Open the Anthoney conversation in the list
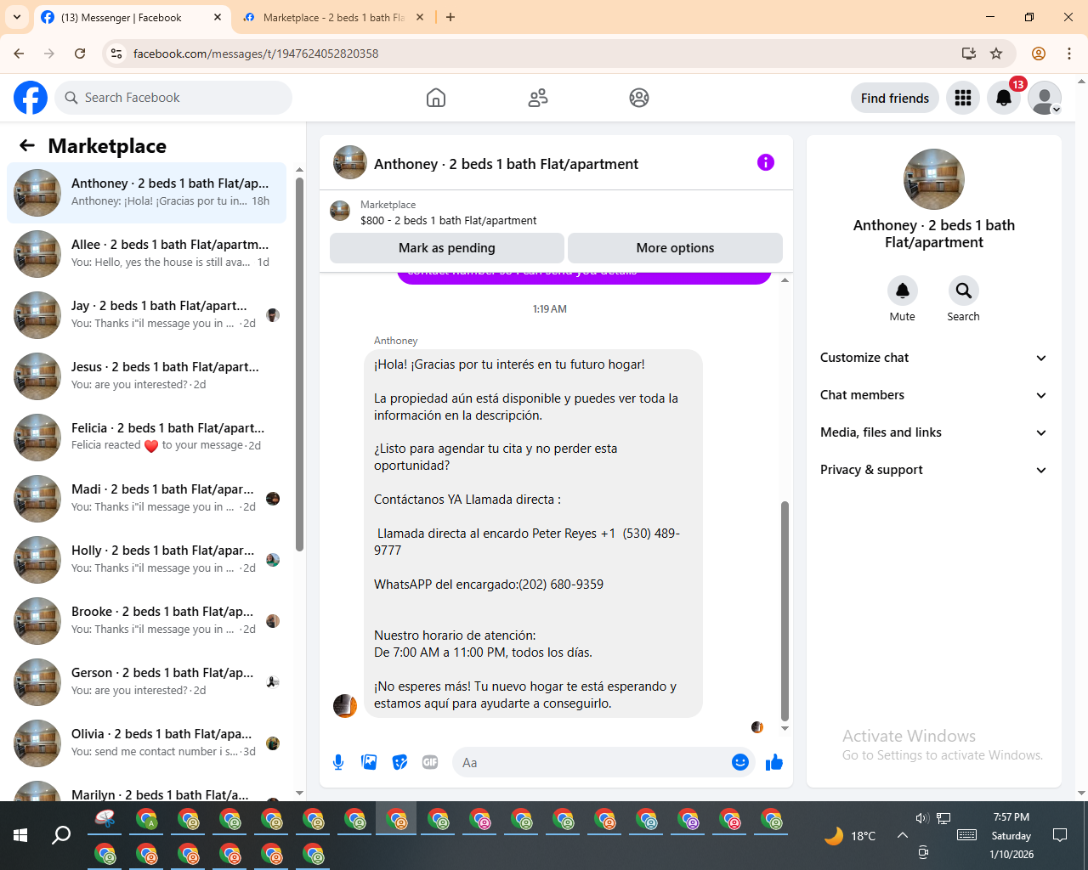Screen dimensions: 1088x870 tap(146, 193)
